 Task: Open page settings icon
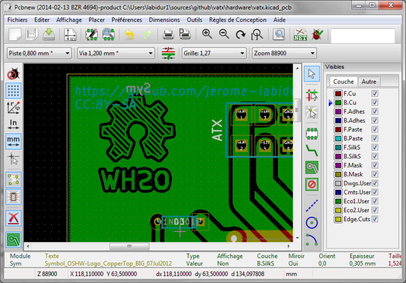(x=70, y=34)
